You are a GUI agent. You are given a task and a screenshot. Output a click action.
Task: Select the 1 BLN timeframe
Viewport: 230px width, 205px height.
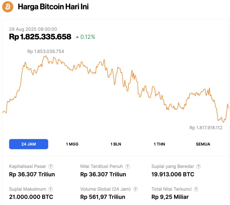point(116,144)
